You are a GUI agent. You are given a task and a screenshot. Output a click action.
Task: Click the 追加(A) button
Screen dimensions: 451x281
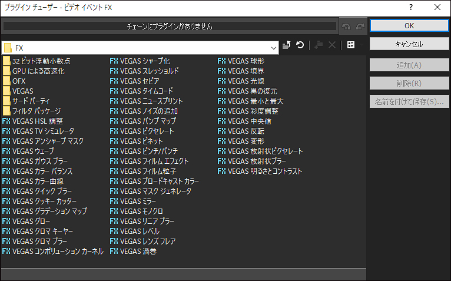(409, 65)
